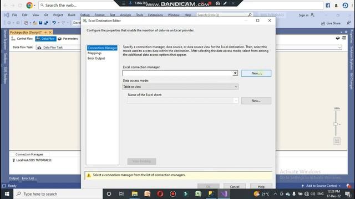Open the Build menu
The image size is (355, 199).
coord(72,15)
